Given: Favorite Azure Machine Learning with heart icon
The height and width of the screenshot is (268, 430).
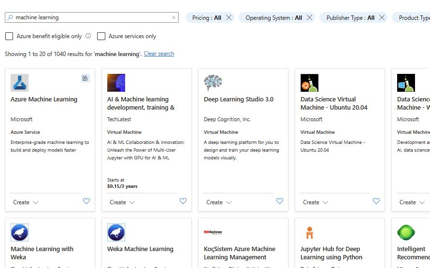Looking at the screenshot, I should pos(86,201).
